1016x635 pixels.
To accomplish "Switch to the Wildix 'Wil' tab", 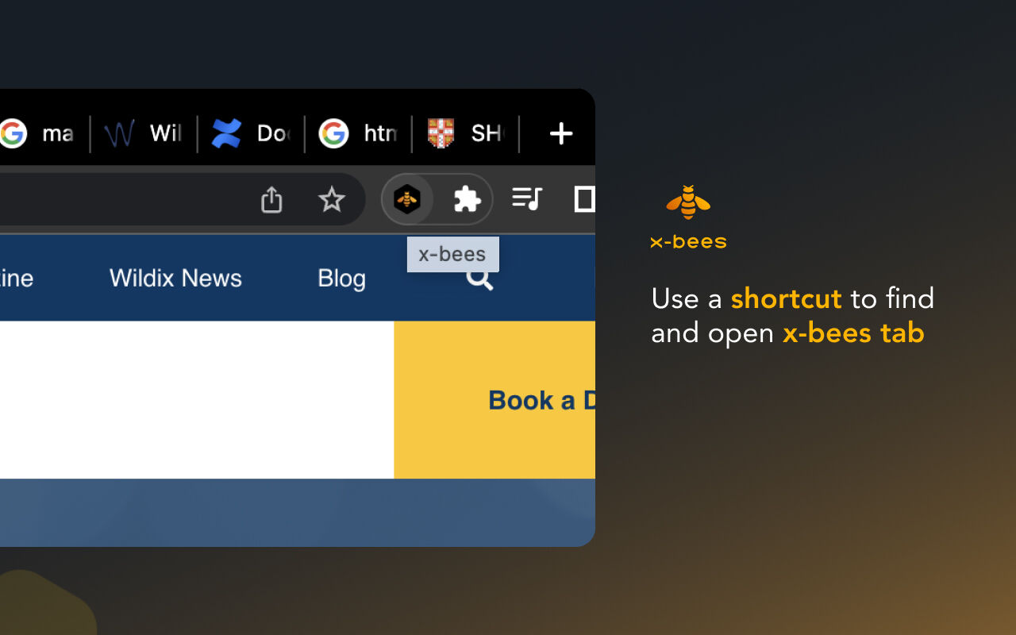I will coord(144,133).
